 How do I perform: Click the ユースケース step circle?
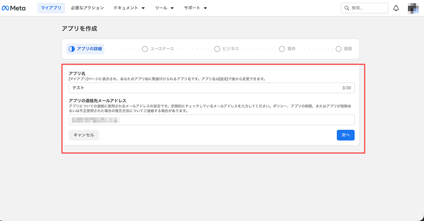point(145,49)
